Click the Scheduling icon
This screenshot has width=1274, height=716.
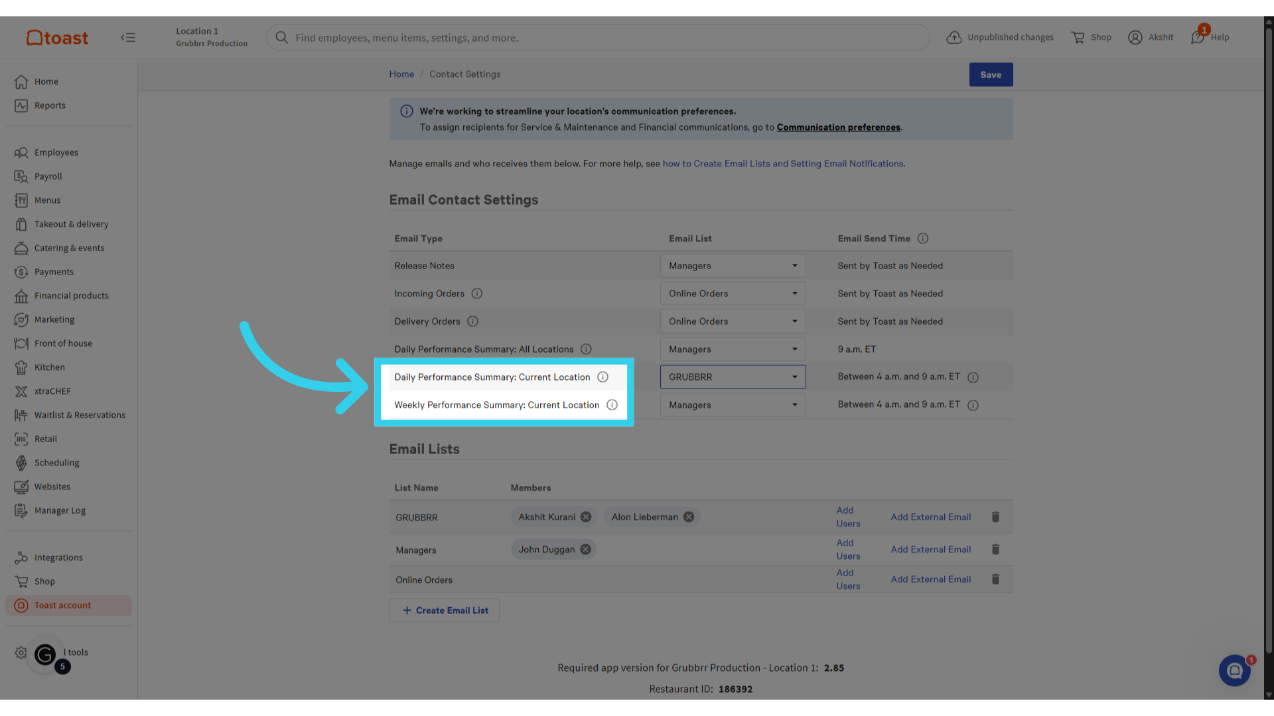[x=21, y=463]
